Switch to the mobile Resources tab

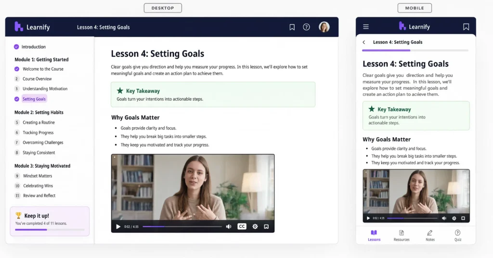point(402,235)
